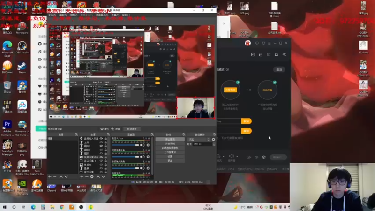Toggle visibility of 上分 text source

tap(101, 143)
